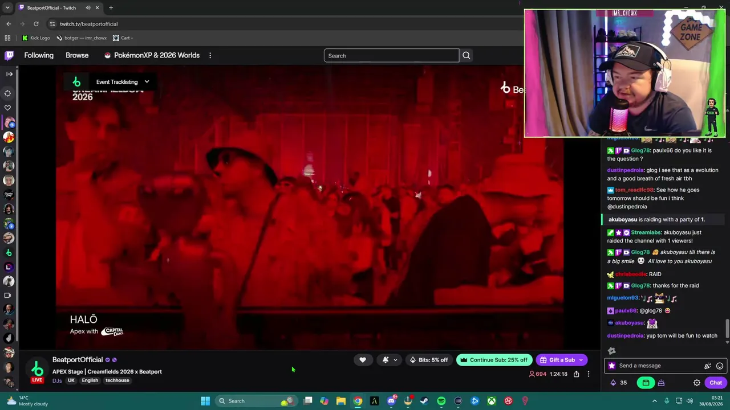Viewport: 730px width, 410px height.
Task: Open Steam from the taskbar
Action: tap(424, 401)
